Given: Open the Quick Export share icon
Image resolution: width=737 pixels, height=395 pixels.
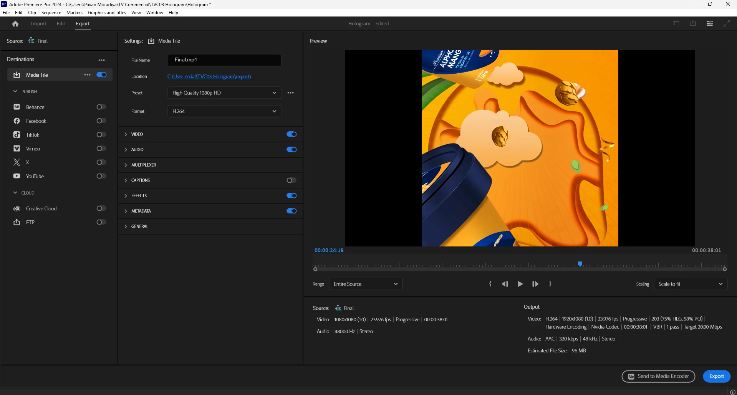Looking at the screenshot, I should (x=693, y=23).
